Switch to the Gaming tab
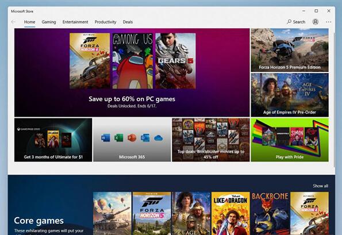The image size is (342, 235). click(49, 22)
